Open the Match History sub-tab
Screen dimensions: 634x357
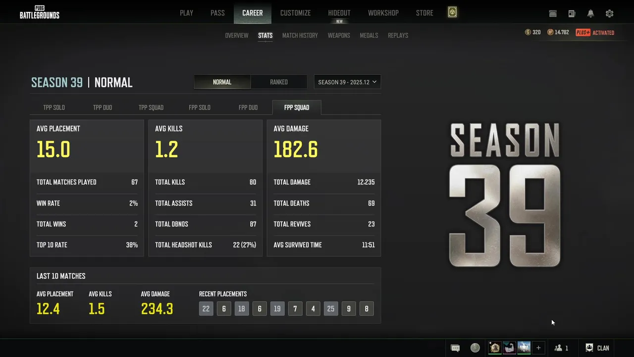click(300, 36)
